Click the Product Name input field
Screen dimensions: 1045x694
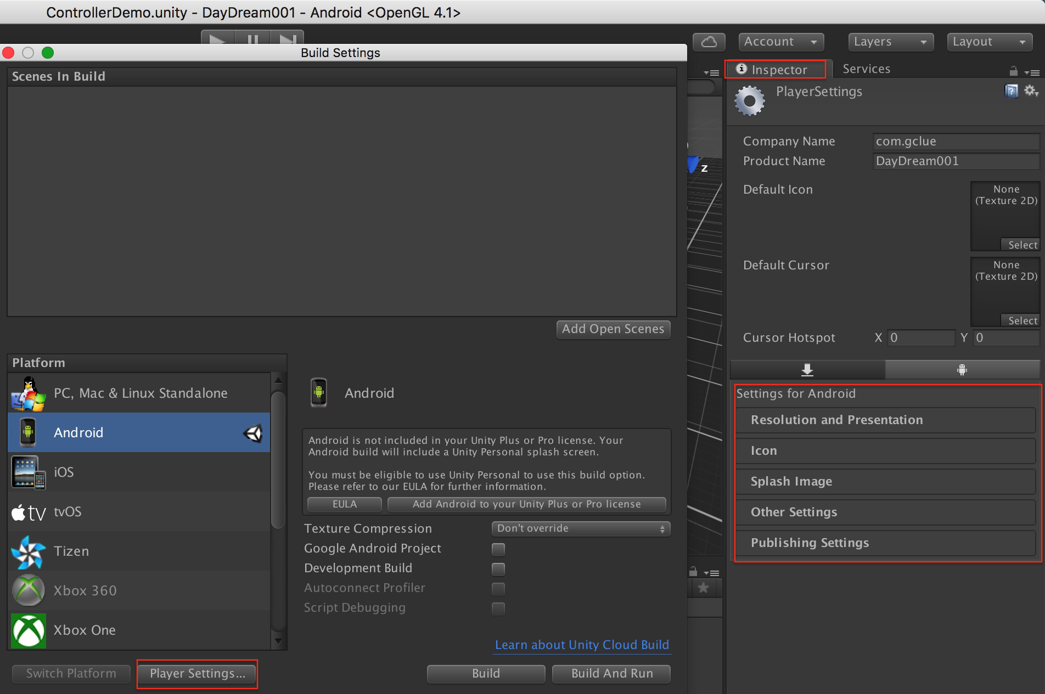click(956, 161)
